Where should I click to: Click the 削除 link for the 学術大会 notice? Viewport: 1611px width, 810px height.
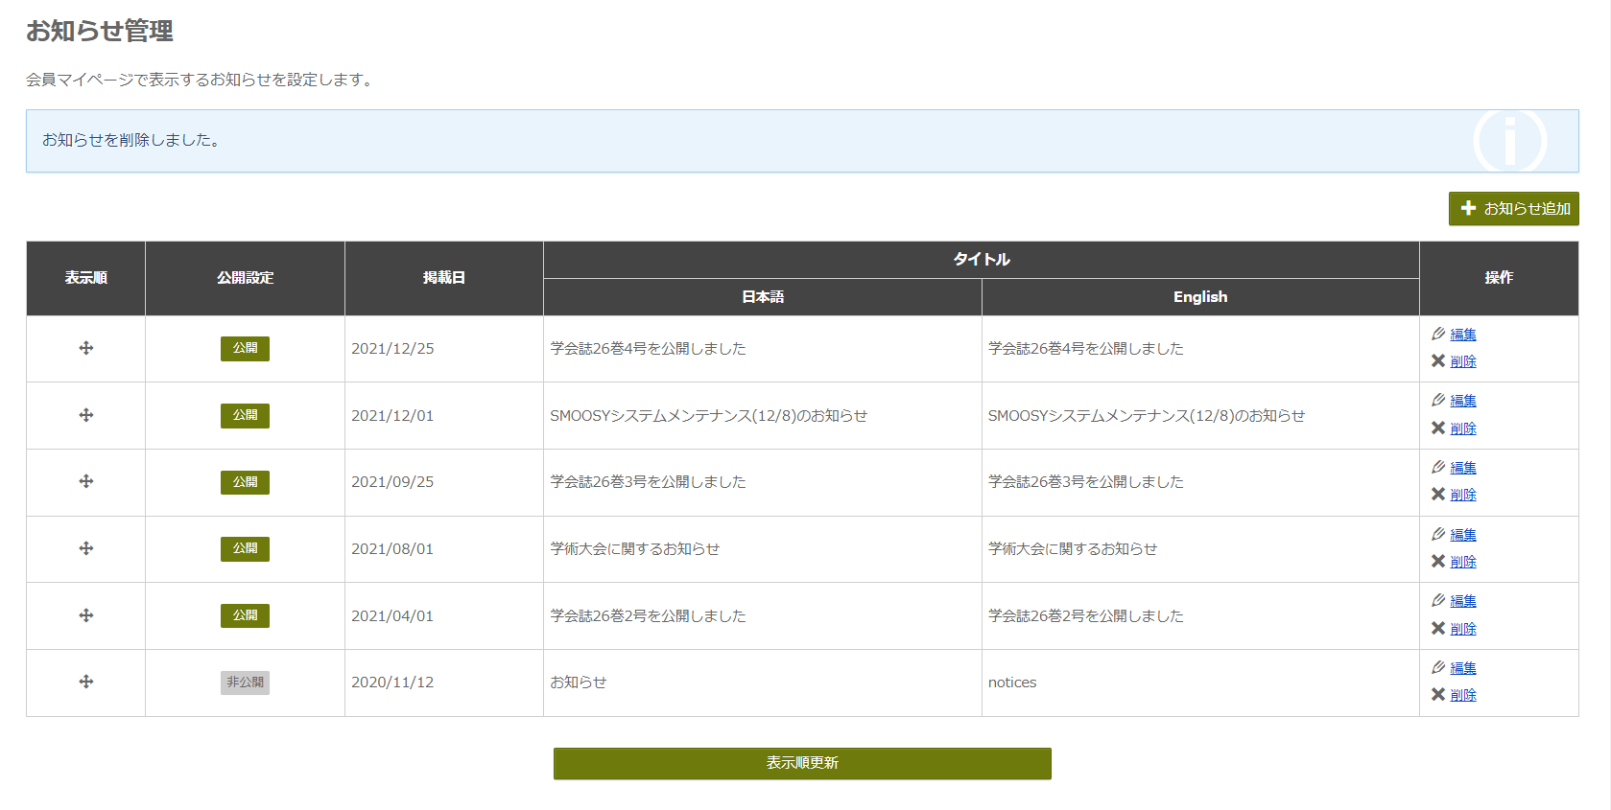[x=1463, y=562]
